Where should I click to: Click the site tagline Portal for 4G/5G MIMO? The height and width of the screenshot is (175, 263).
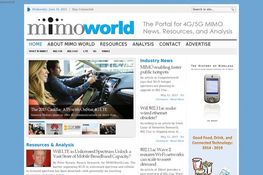188,28
